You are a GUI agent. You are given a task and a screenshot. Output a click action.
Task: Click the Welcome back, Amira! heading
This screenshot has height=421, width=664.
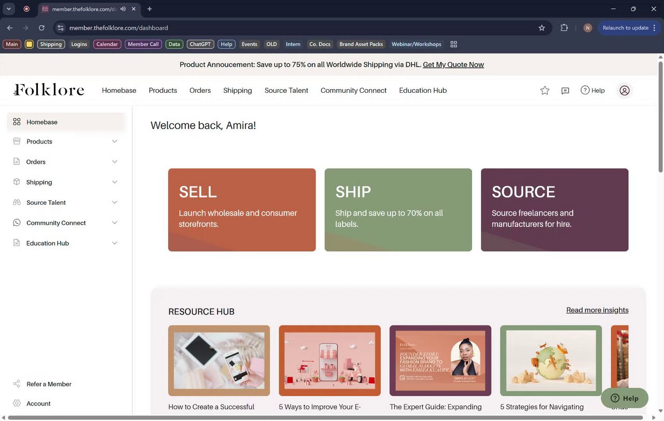[x=203, y=125]
